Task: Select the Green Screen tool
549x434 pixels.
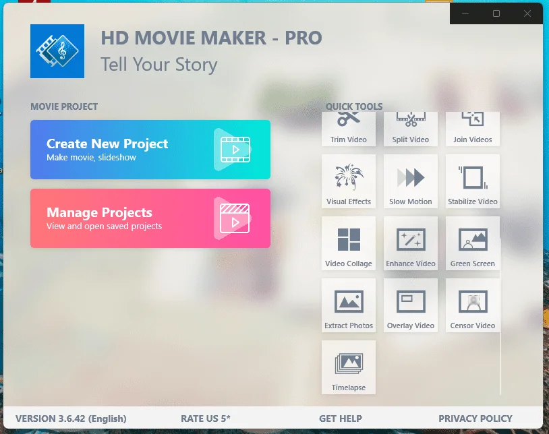Action: pyautogui.click(x=472, y=243)
